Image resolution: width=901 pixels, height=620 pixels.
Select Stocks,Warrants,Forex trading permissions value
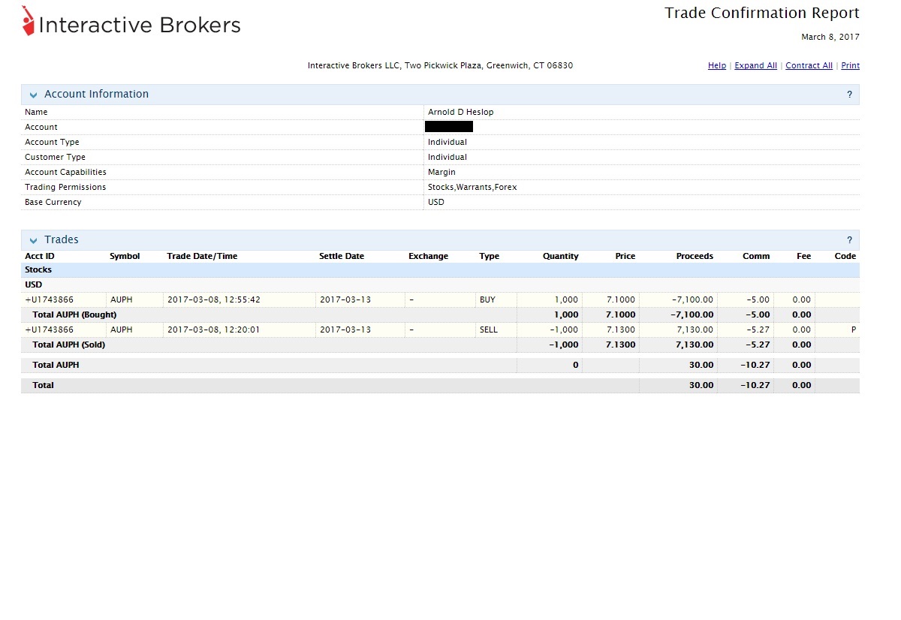(x=472, y=187)
